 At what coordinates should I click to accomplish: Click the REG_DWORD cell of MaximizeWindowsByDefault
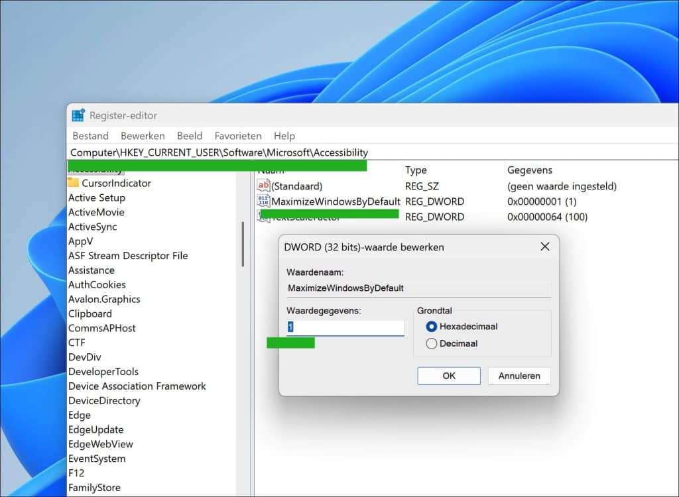tap(434, 201)
